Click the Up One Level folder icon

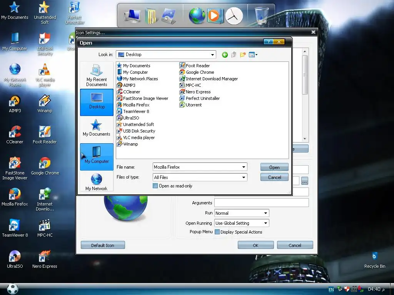234,55
